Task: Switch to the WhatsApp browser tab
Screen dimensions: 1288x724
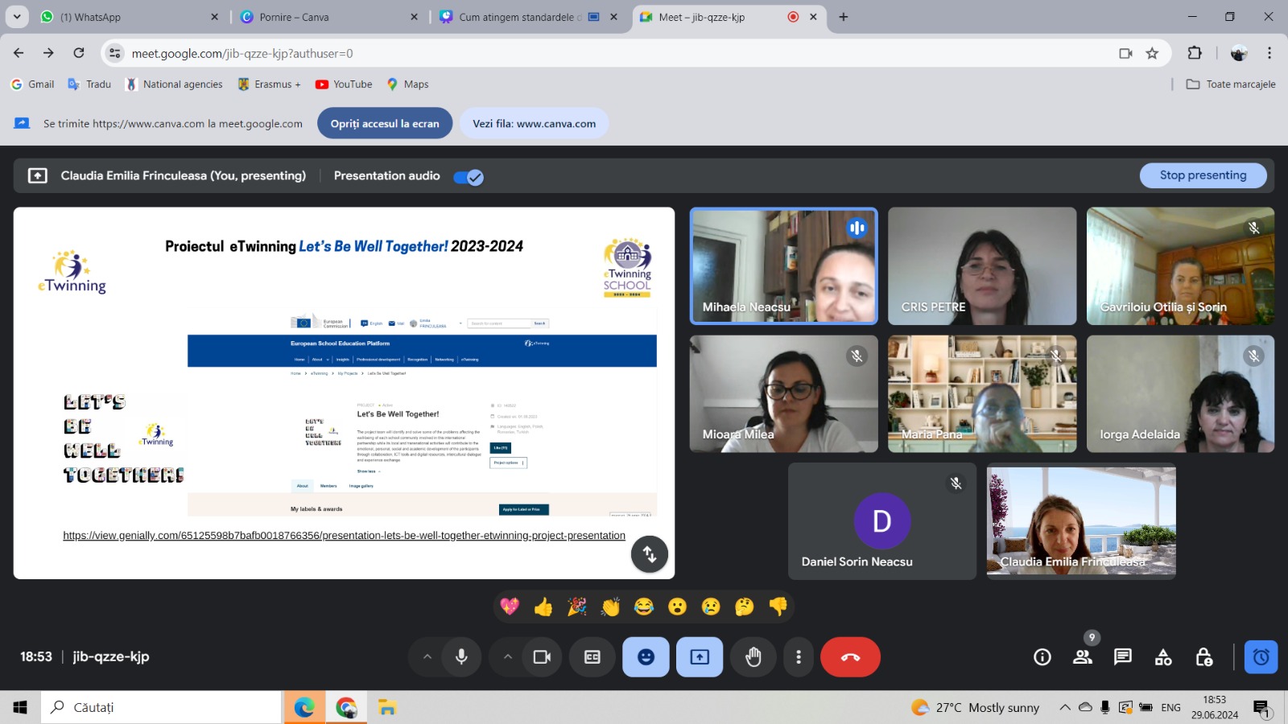Action: [x=129, y=17]
